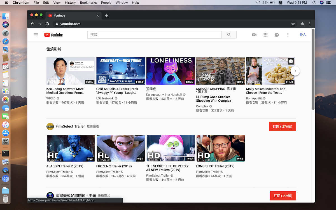Open the Complex channel link
This screenshot has height=210, width=336.
[202, 106]
